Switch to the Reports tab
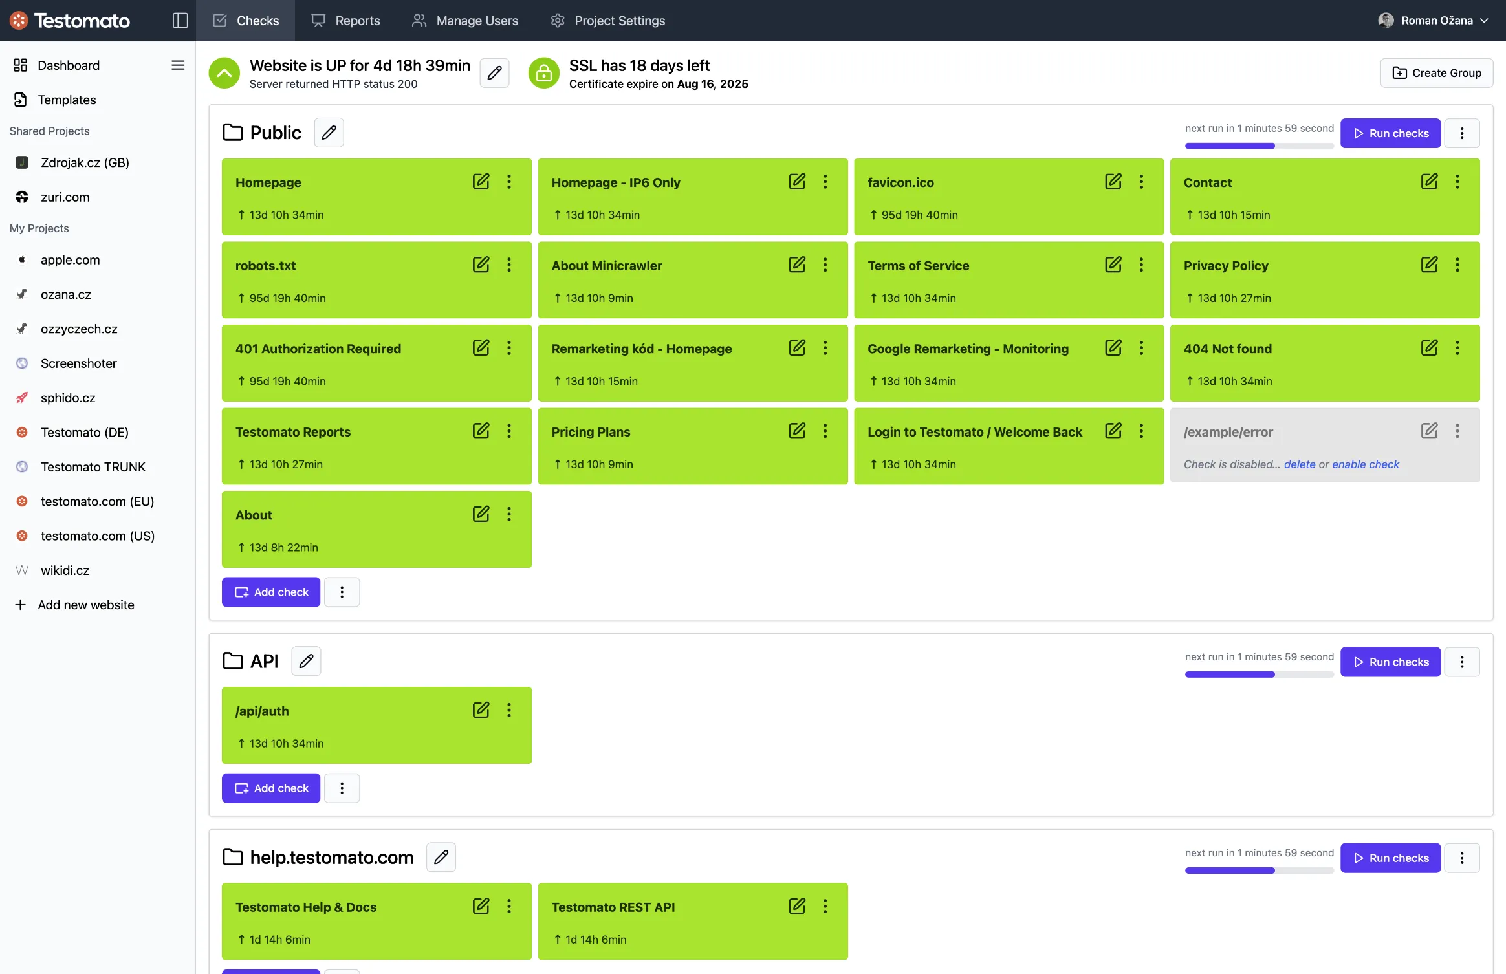Screen dimensions: 1506x974 click(346, 20)
